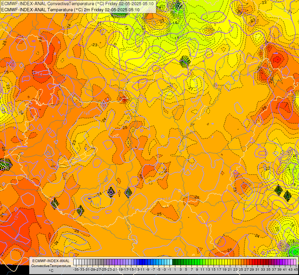Image resolution: width=299 pixels, height=275 pixels.
Task: Click the legend word ConvectiveTemperature
Action: coord(51,266)
